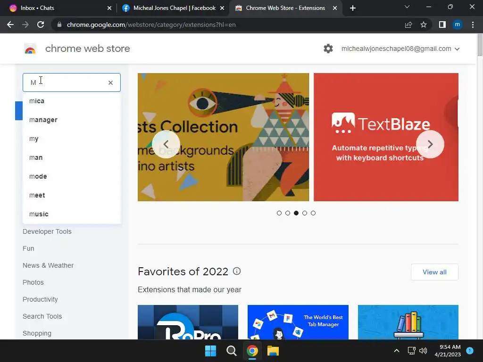Show the next carousel slide
This screenshot has height=362, width=483.
[430, 144]
